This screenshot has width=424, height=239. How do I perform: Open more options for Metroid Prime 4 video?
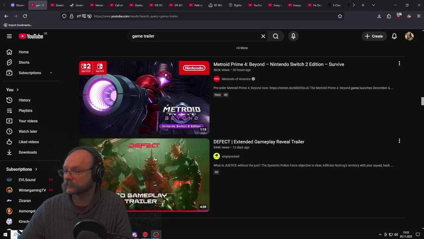tap(399, 63)
